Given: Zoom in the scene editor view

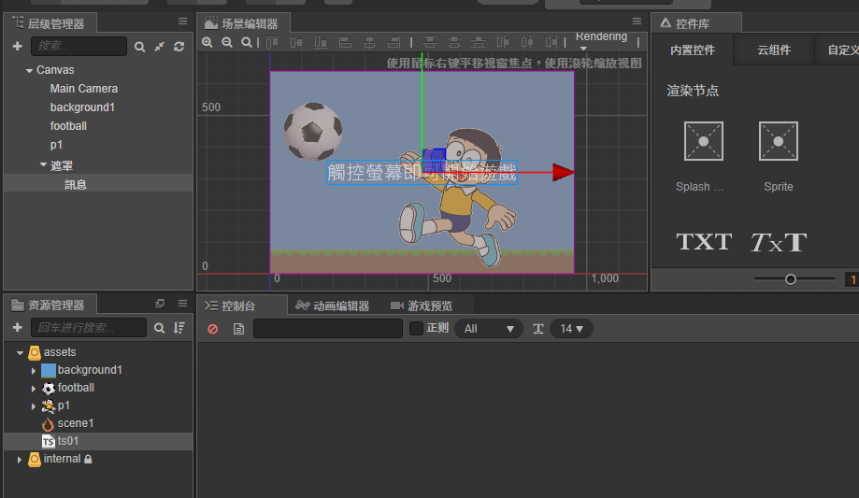Looking at the screenshot, I should (x=208, y=42).
